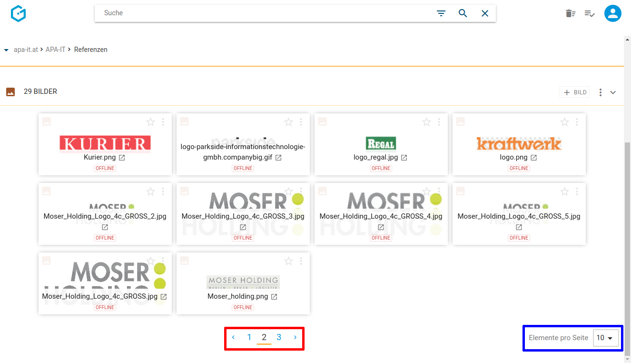The width and height of the screenshot is (631, 363).
Task: Open the trash list icon
Action: pos(570,13)
